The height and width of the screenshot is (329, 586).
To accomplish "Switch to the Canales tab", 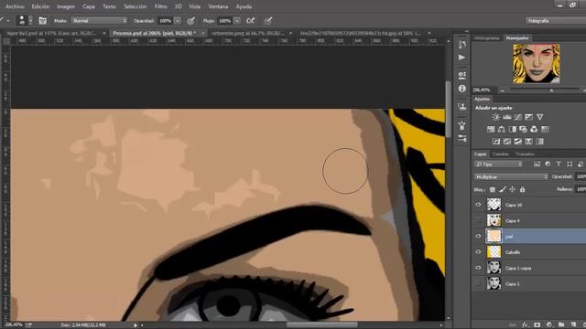I will point(501,154).
